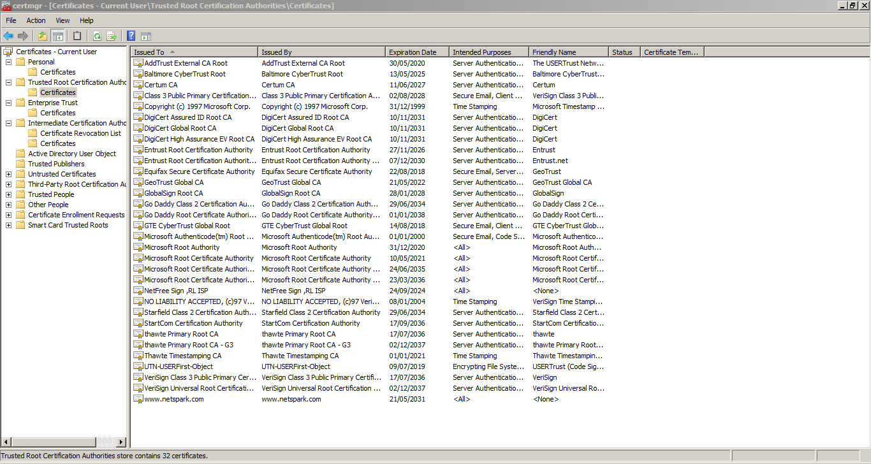Collapse the Personal store node
This screenshot has height=464, width=871.
tap(8, 62)
